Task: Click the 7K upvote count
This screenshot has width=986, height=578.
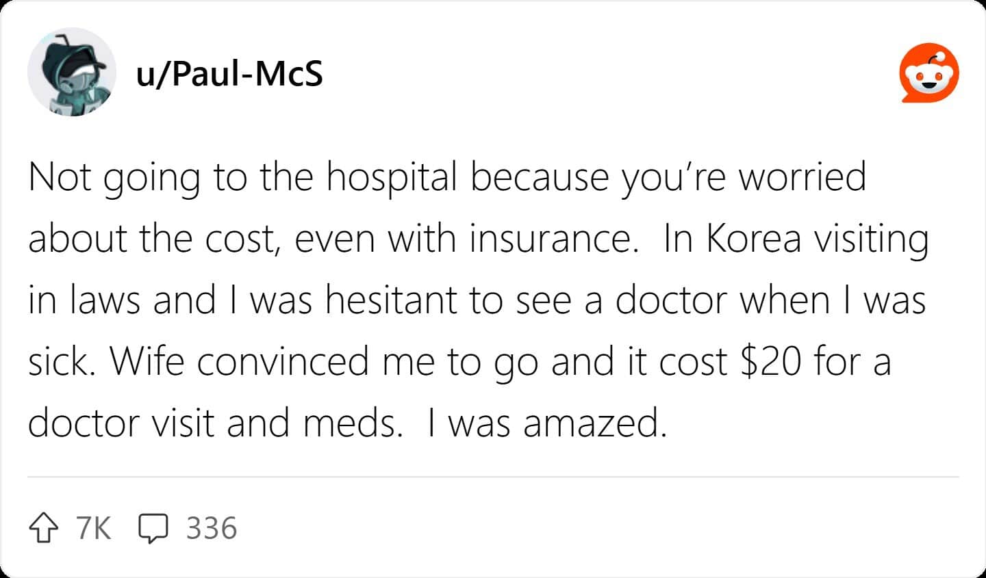Action: [93, 529]
